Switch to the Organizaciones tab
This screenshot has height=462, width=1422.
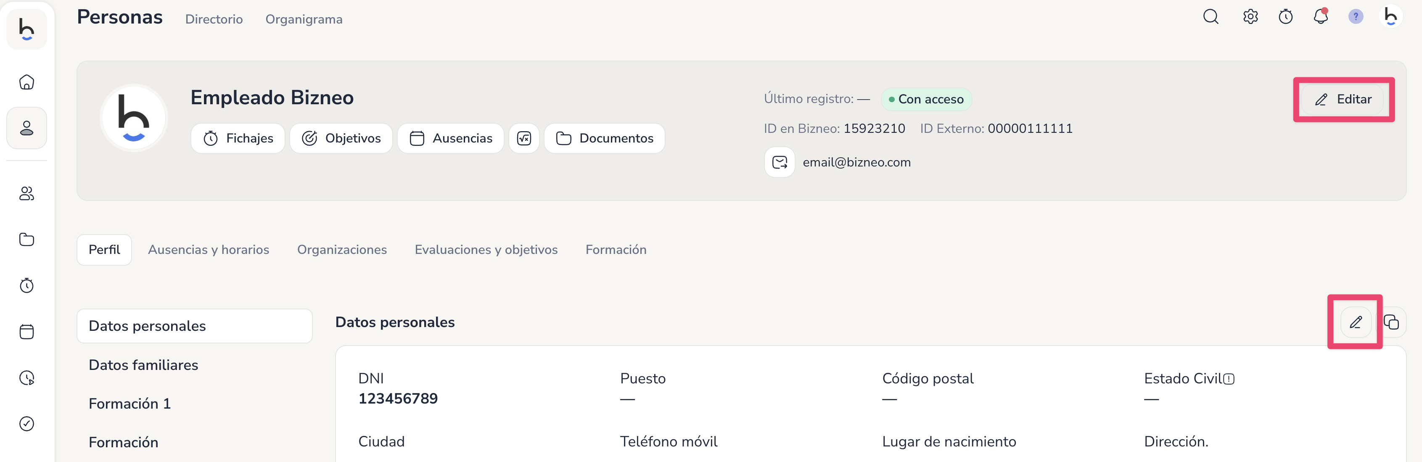pyautogui.click(x=342, y=249)
